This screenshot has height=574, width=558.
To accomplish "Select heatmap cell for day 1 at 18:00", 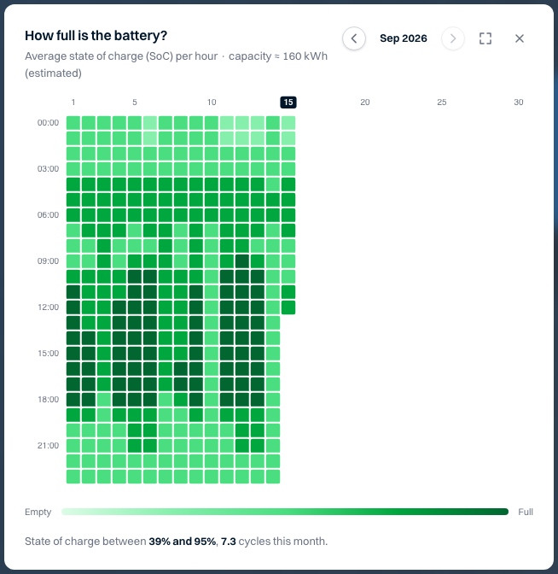I will (x=73, y=400).
